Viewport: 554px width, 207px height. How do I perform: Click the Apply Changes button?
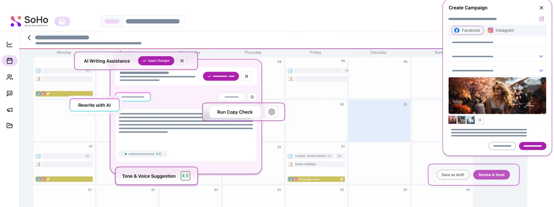pos(156,61)
